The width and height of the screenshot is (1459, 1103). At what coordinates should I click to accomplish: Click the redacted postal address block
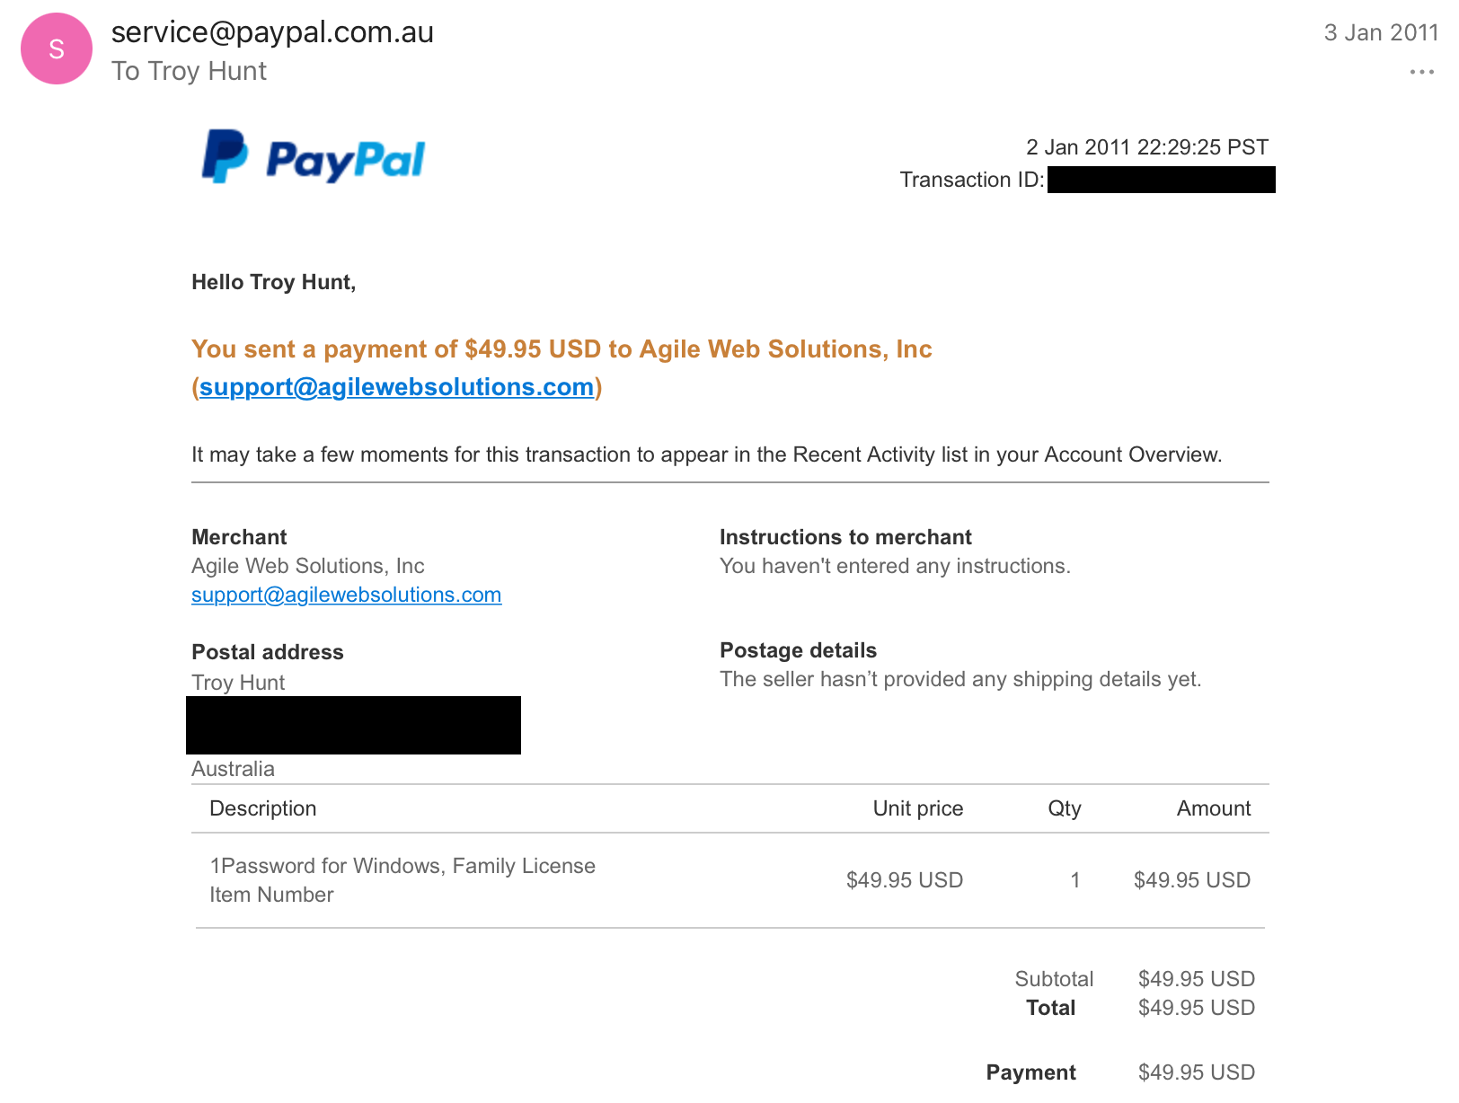pos(353,725)
